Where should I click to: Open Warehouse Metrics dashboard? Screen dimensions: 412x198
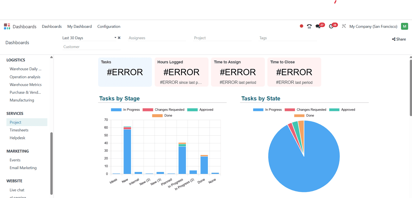click(x=26, y=85)
